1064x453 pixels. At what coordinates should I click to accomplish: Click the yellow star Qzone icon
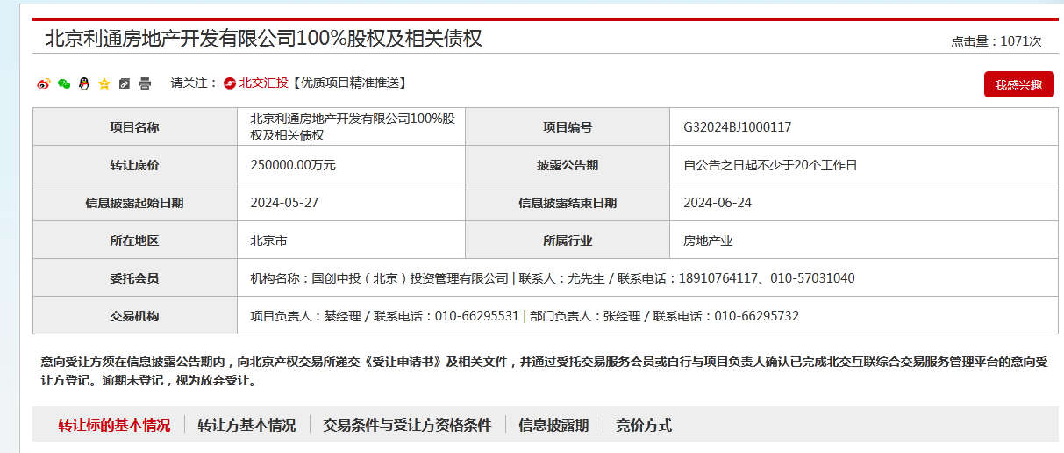[104, 83]
